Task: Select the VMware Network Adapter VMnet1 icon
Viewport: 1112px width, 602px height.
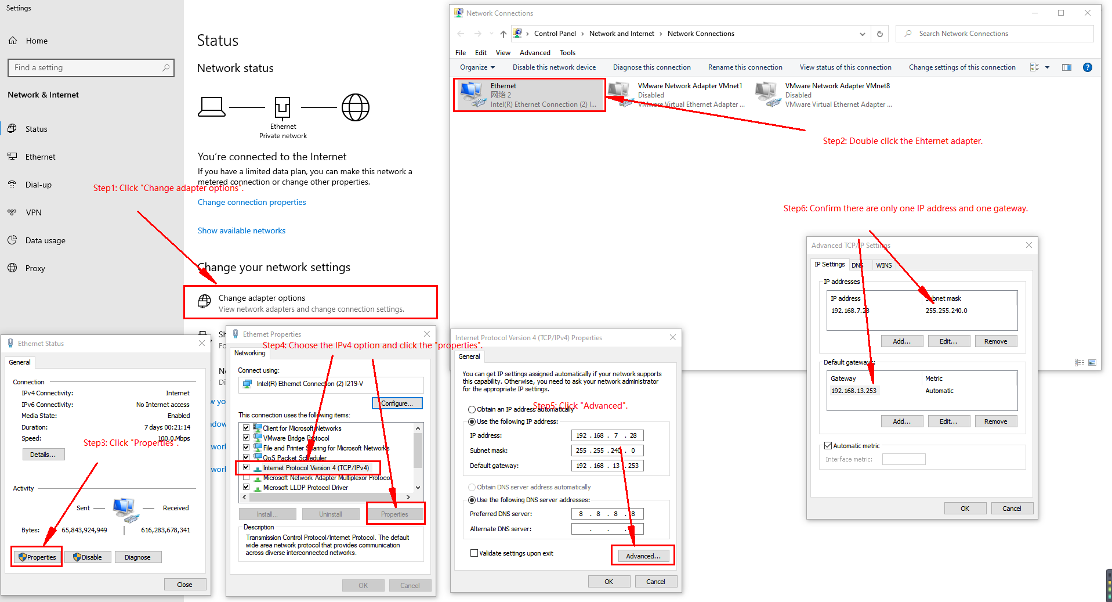Action: pos(620,95)
